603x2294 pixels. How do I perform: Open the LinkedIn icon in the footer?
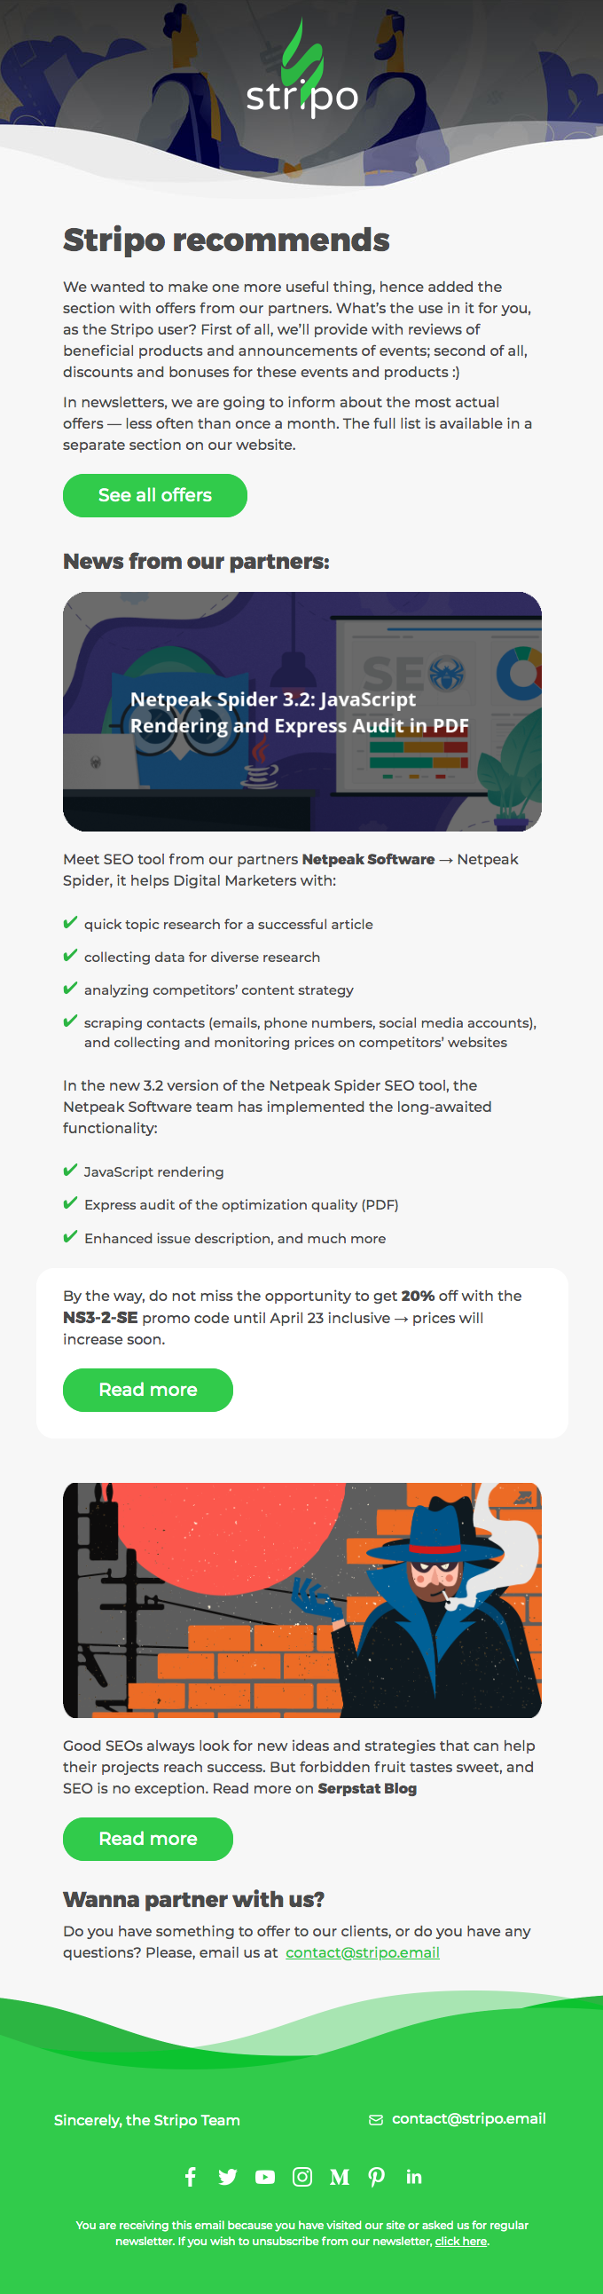tap(414, 2177)
